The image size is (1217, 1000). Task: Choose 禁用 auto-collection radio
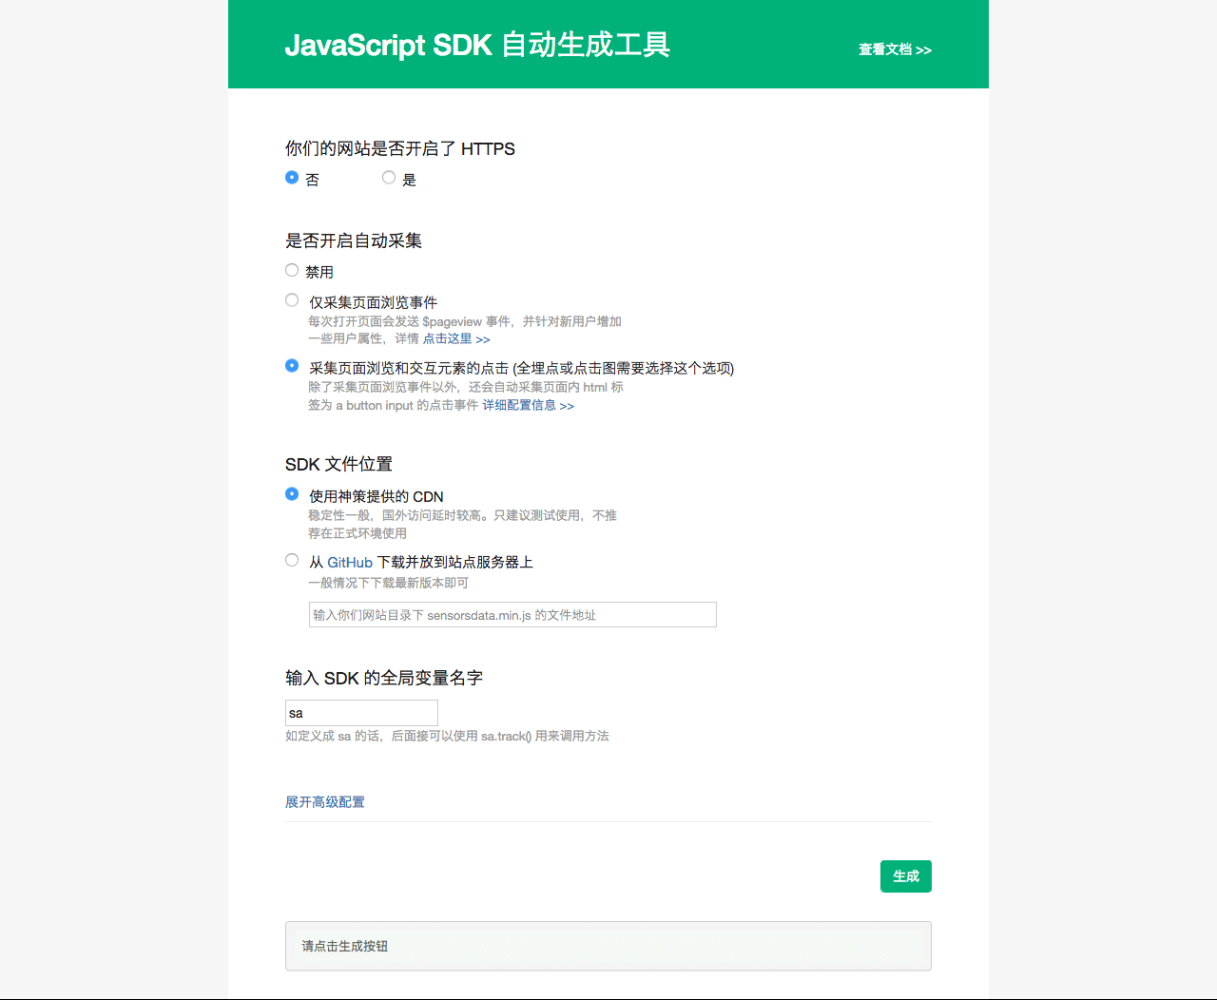(x=292, y=270)
